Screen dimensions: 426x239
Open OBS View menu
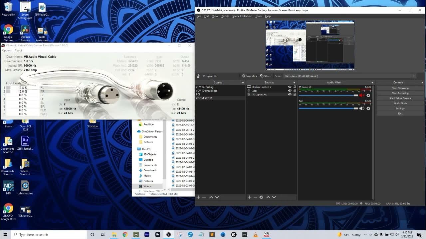pos(215,16)
